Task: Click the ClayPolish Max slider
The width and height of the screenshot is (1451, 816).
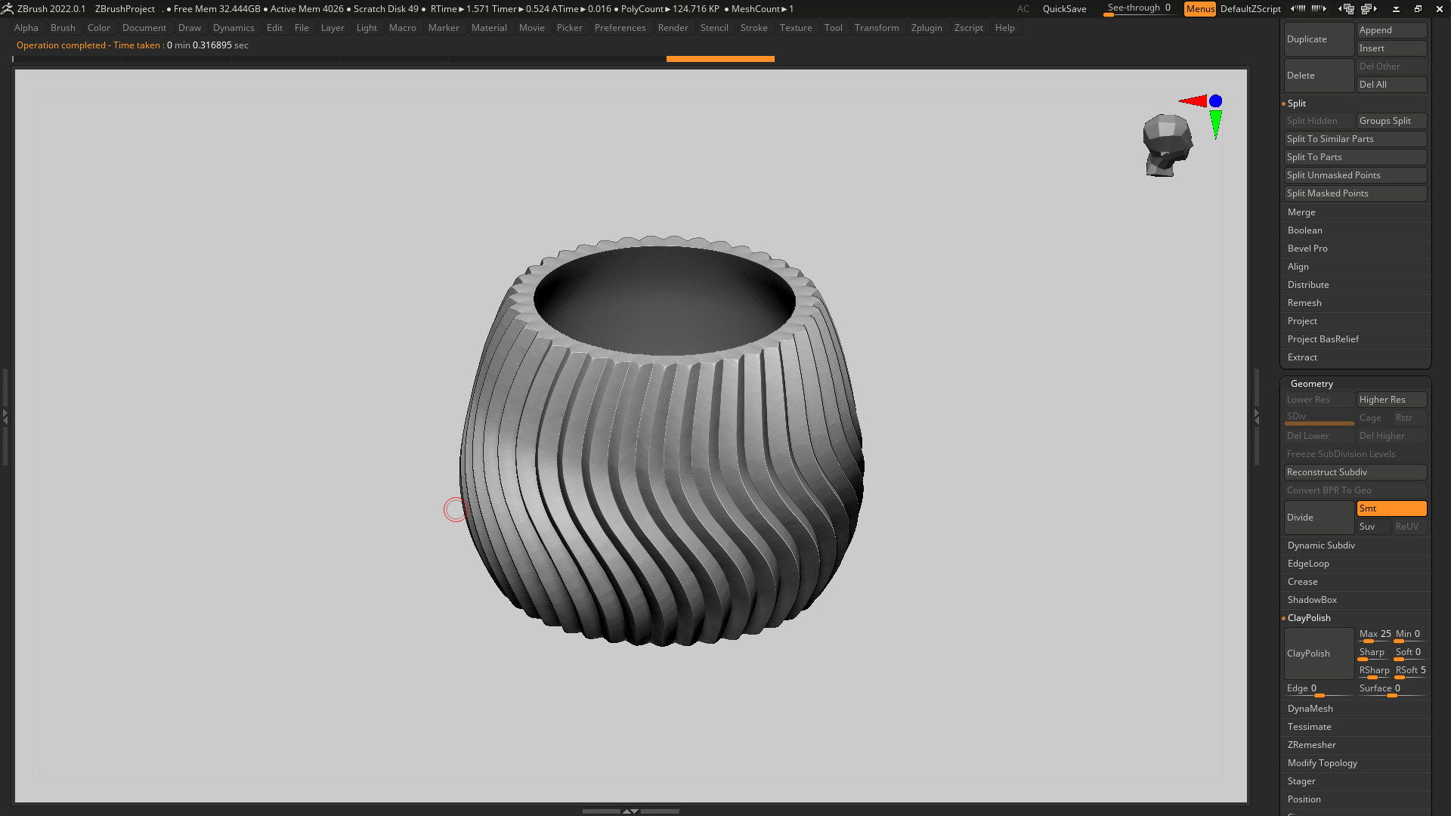Action: click(x=1374, y=635)
